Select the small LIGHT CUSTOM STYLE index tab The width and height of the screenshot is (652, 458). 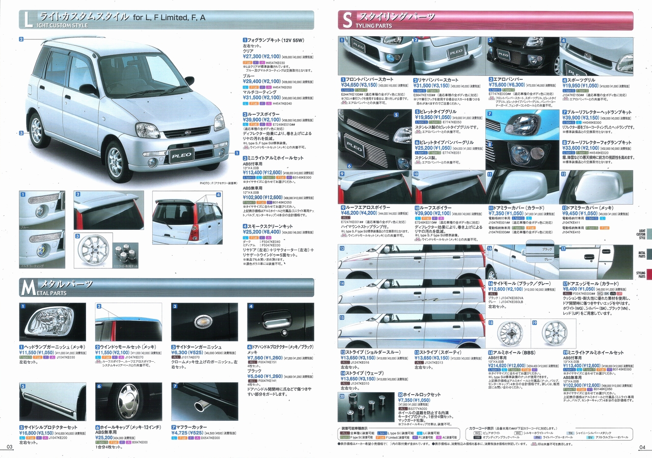tap(642, 234)
